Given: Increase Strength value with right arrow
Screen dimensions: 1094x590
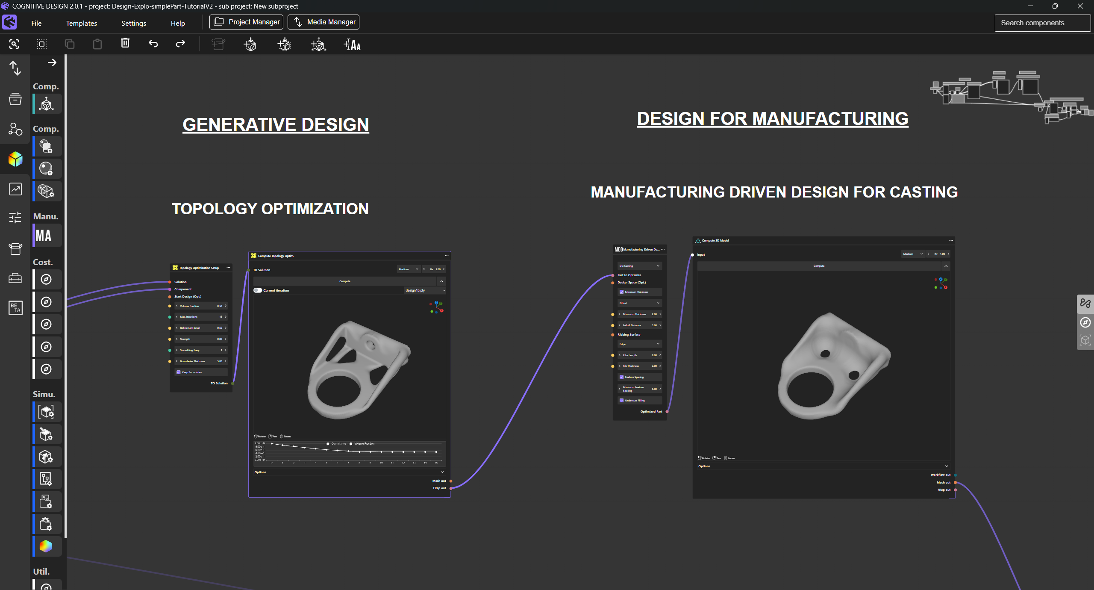Looking at the screenshot, I should [x=226, y=339].
